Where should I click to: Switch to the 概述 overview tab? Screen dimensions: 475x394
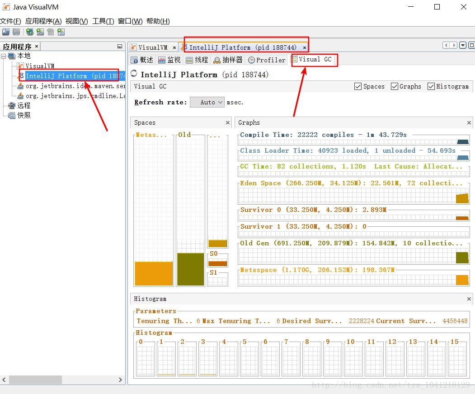[142, 60]
